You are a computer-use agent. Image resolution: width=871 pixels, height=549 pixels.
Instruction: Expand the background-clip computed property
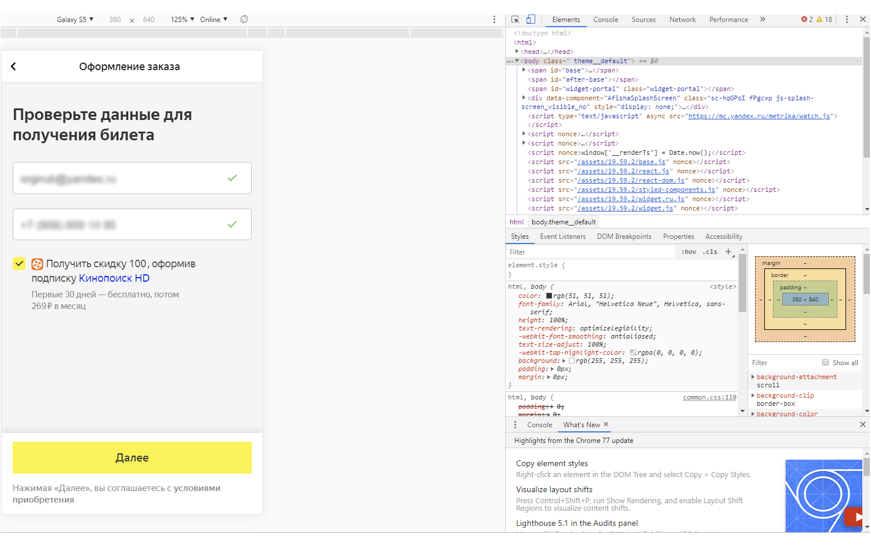pos(753,395)
